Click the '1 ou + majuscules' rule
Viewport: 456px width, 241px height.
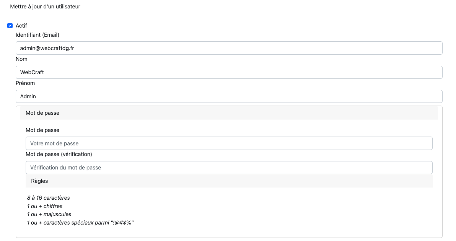click(x=49, y=214)
